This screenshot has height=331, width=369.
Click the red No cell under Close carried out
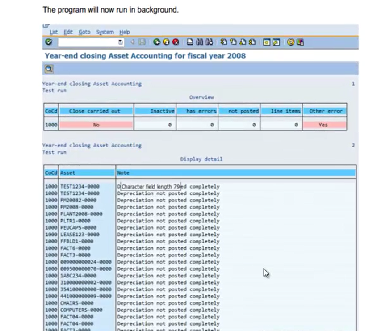96,125
